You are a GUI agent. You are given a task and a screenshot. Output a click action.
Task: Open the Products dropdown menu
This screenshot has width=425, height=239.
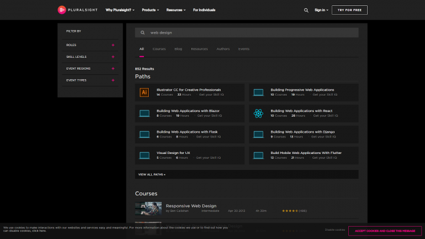tap(151, 10)
